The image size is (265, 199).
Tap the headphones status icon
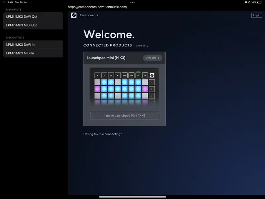249,2
